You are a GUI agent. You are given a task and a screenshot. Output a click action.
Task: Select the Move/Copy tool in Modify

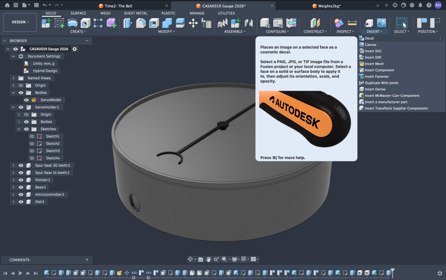coord(193,23)
